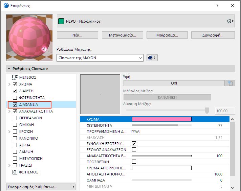Open the surface catalog picture icon
Screen dimensions: 241x191
(x=229, y=21)
